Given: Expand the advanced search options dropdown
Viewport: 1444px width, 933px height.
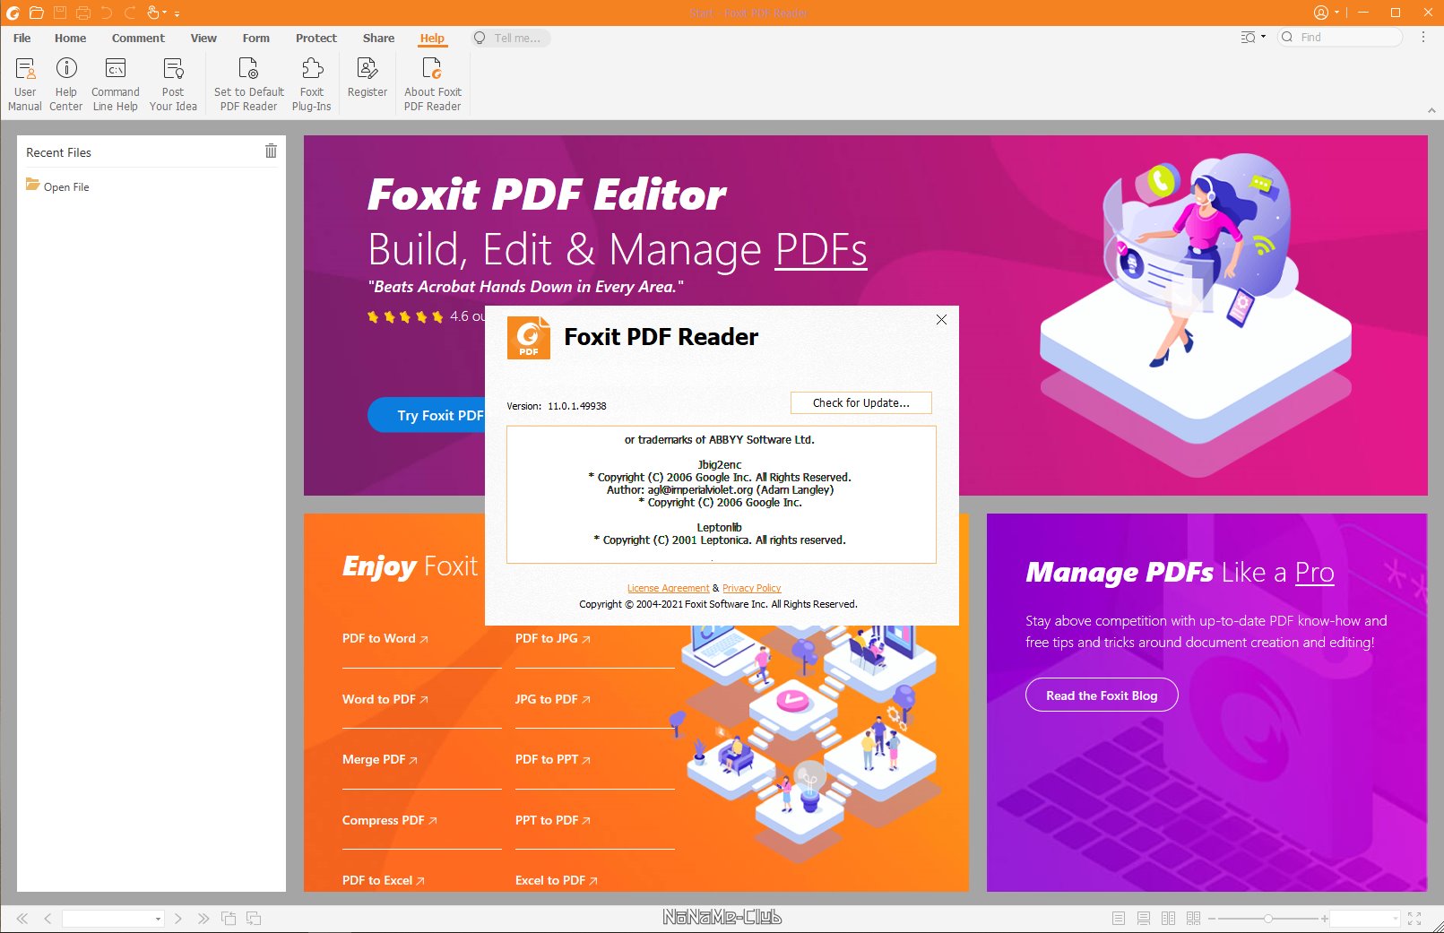Looking at the screenshot, I should coord(1253,37).
